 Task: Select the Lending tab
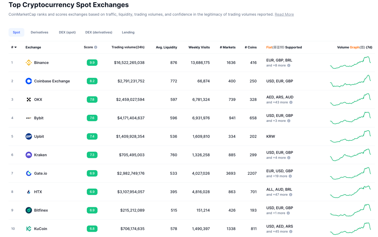coord(128,32)
